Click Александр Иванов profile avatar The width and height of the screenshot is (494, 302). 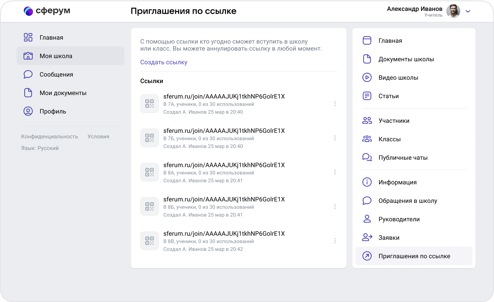point(453,11)
